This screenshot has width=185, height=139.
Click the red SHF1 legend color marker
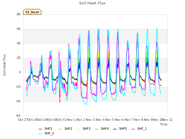(40, 129)
